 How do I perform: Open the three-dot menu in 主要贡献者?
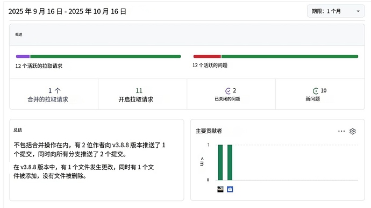[x=341, y=131]
